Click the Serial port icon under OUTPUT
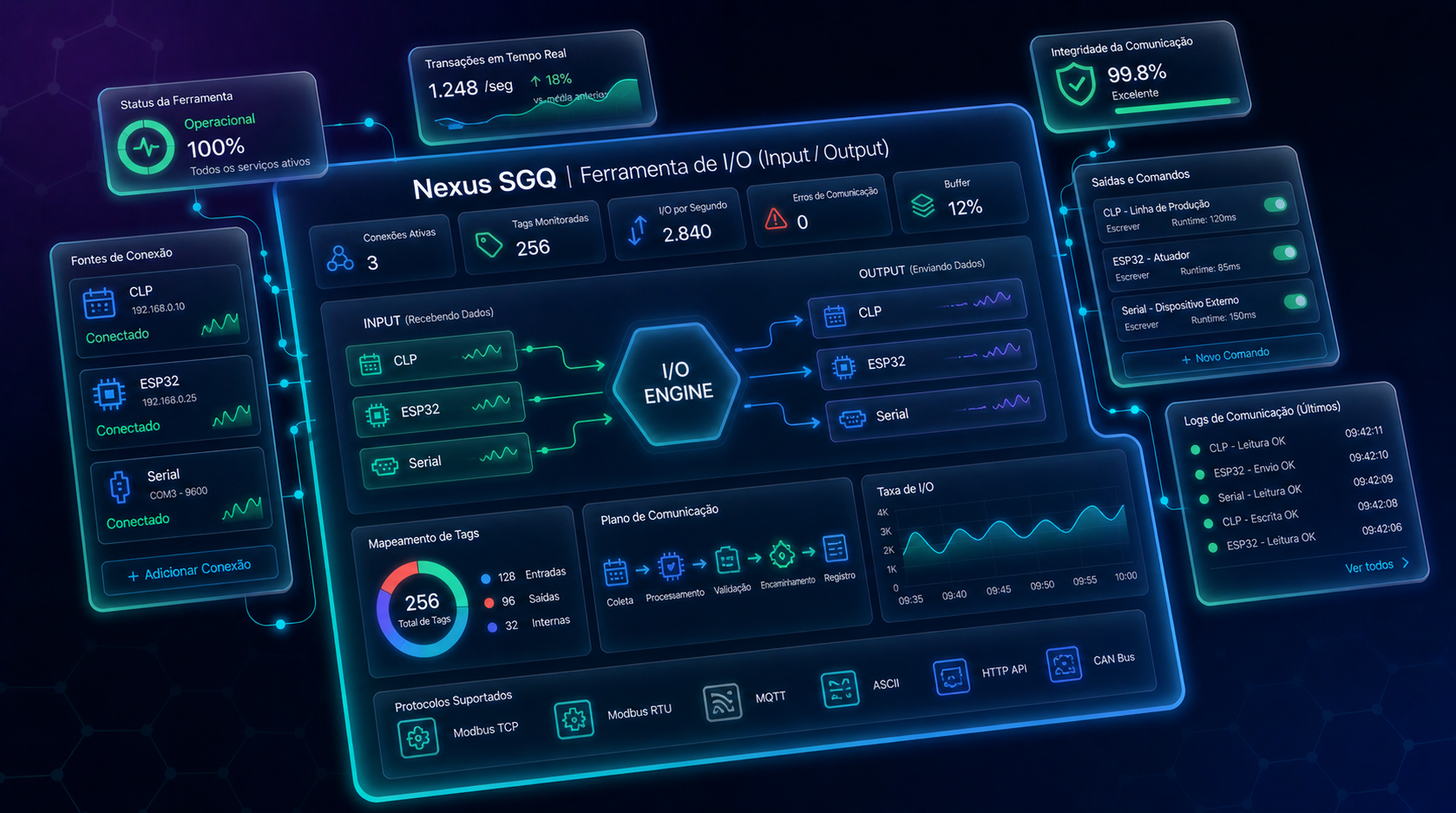 tap(852, 420)
